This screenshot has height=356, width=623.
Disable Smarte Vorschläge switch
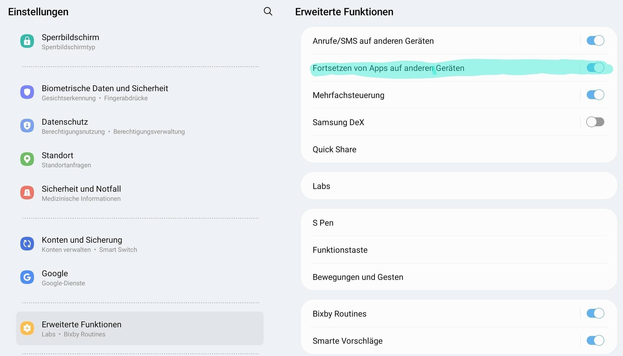(x=595, y=341)
